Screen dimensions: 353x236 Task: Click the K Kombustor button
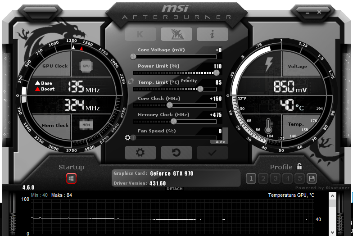(x=140, y=34)
